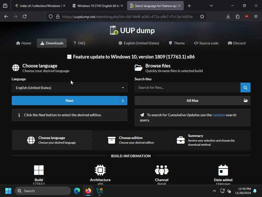
Task: Bookmark this page with star icon
Action: (x=202, y=16)
